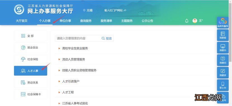Screen dimensions: 232x106
Task: Click the grid icon for 全部
Action: 23,36
